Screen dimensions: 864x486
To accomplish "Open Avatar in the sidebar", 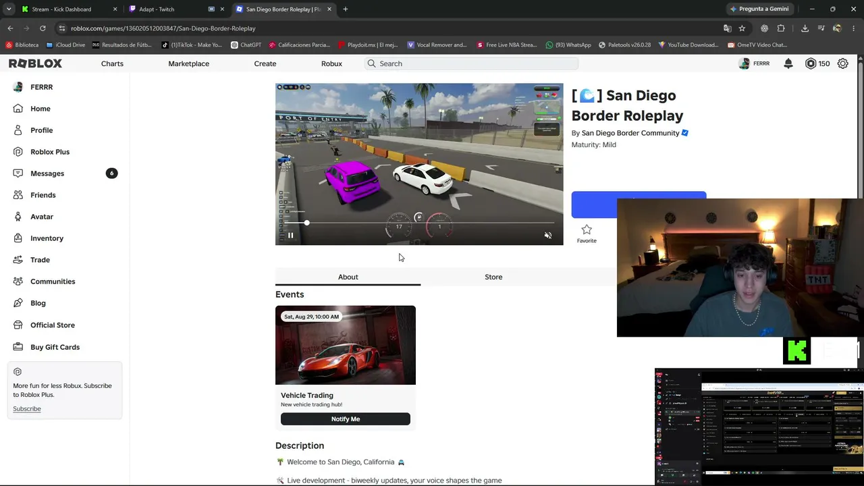I will (42, 217).
